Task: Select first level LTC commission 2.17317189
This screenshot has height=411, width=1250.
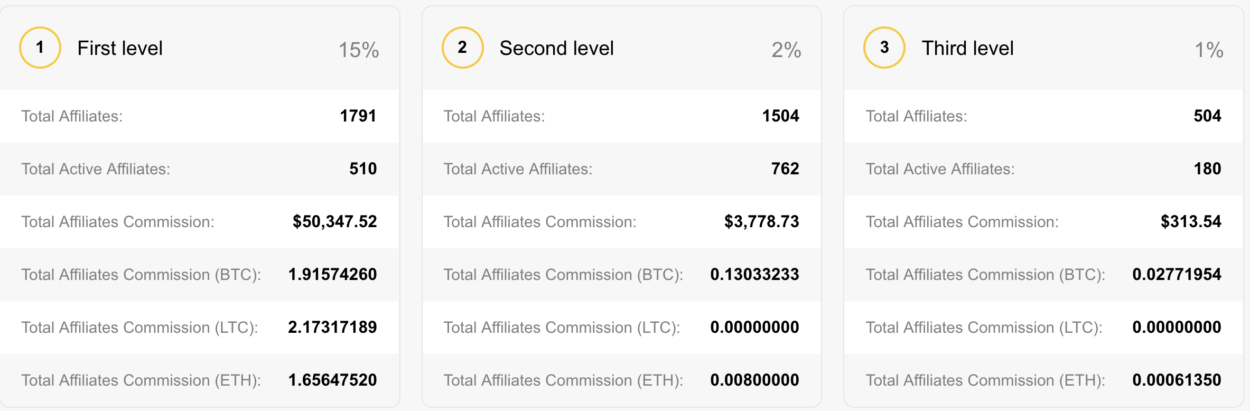Action: pyautogui.click(x=332, y=327)
